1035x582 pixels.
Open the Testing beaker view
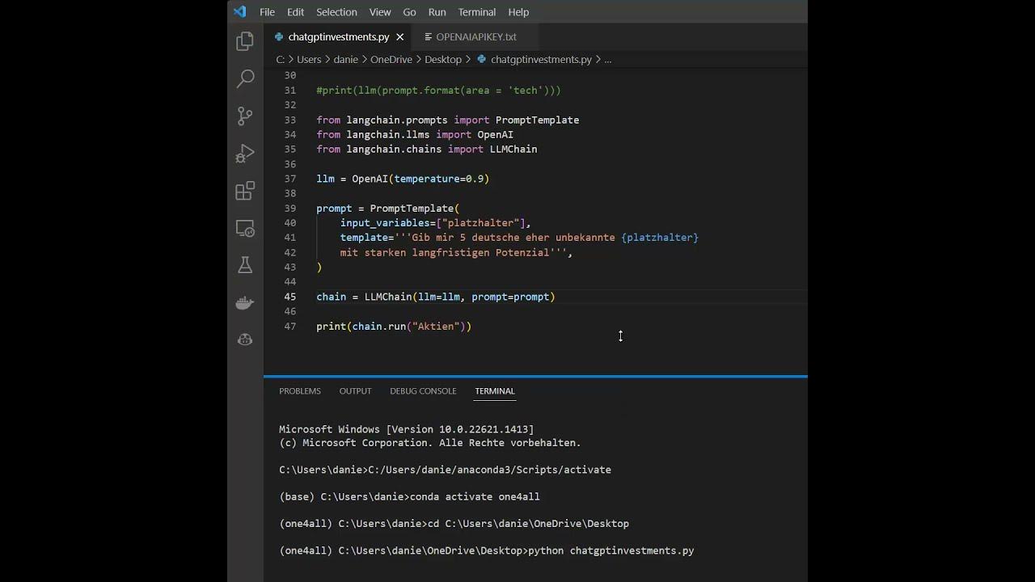click(245, 265)
